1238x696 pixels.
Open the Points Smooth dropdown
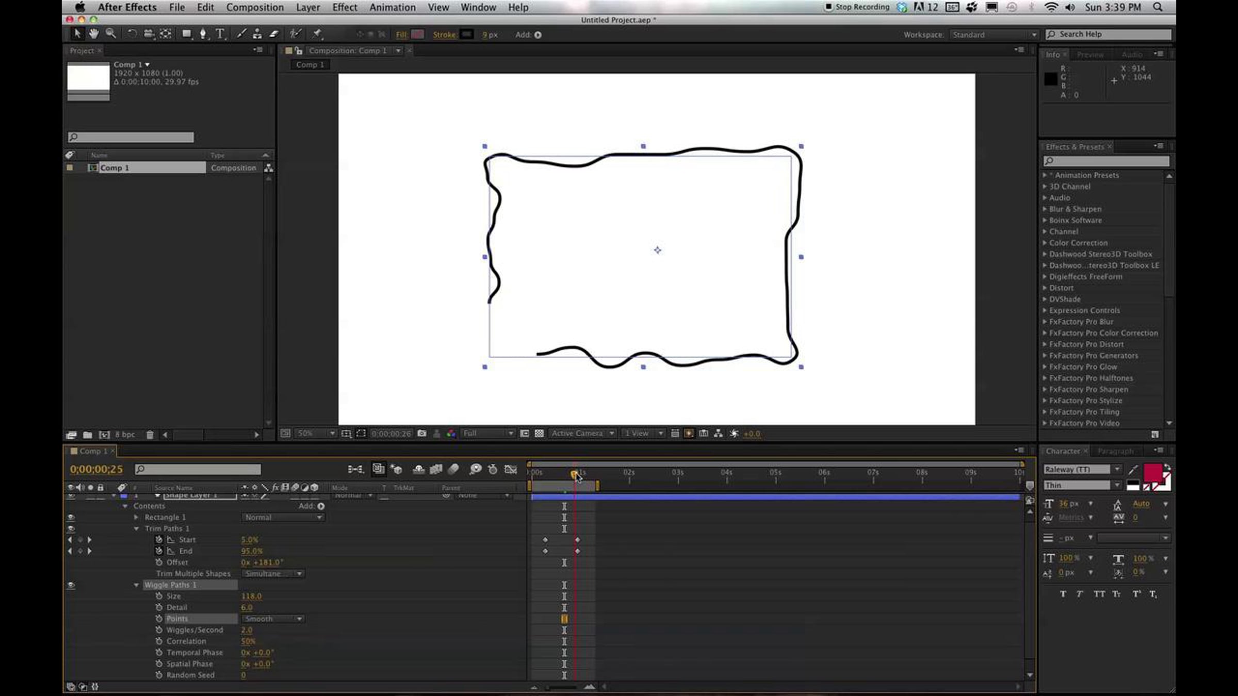[x=273, y=619]
